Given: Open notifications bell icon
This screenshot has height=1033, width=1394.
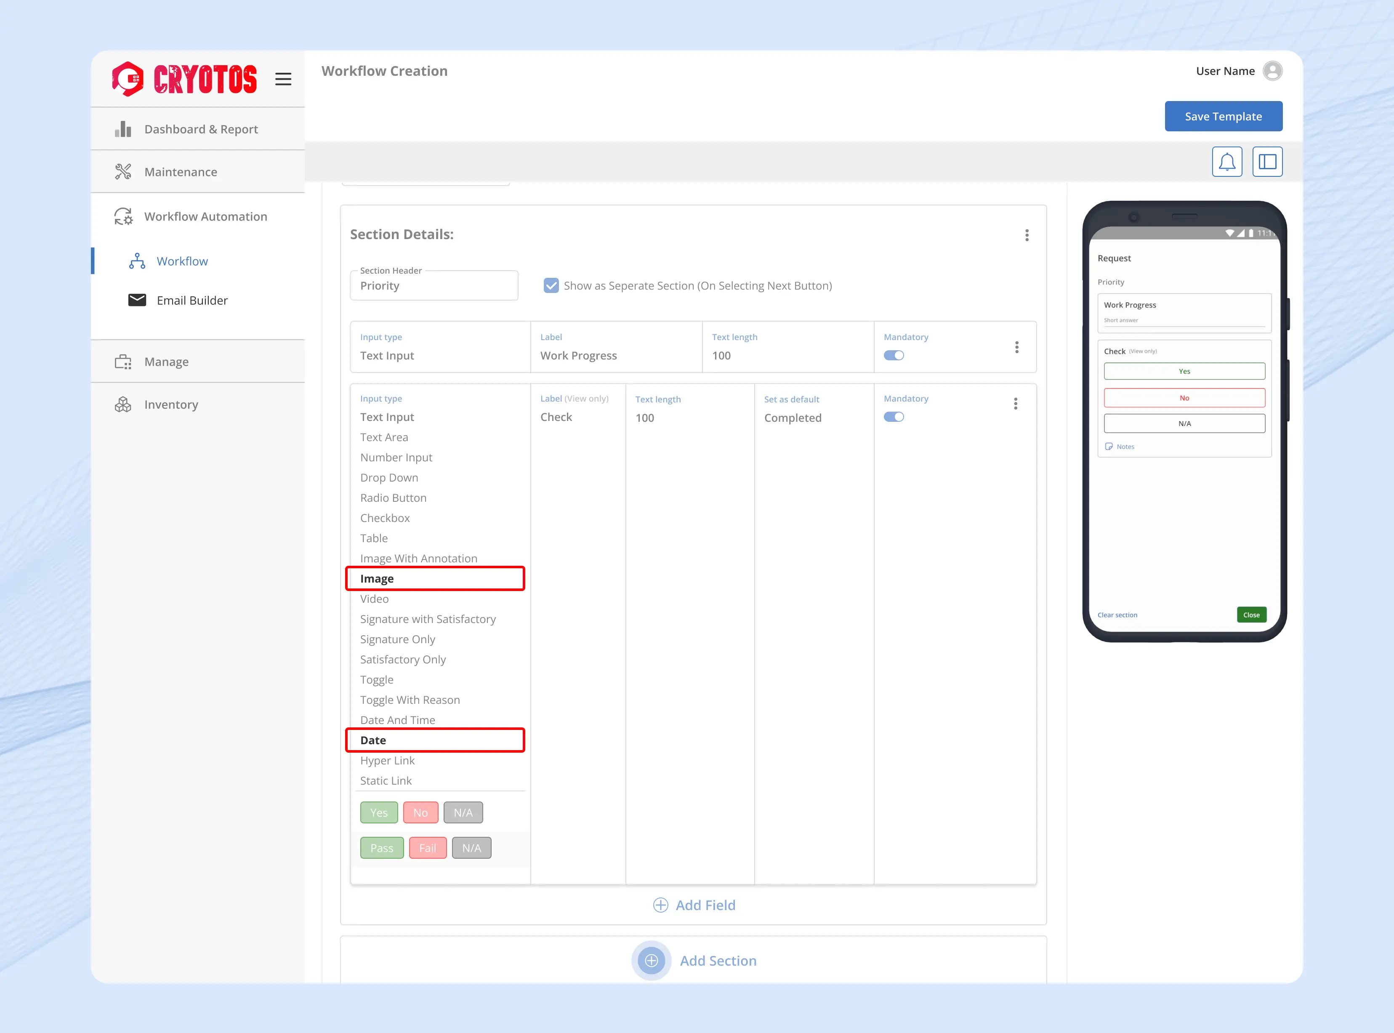Looking at the screenshot, I should click(1226, 162).
